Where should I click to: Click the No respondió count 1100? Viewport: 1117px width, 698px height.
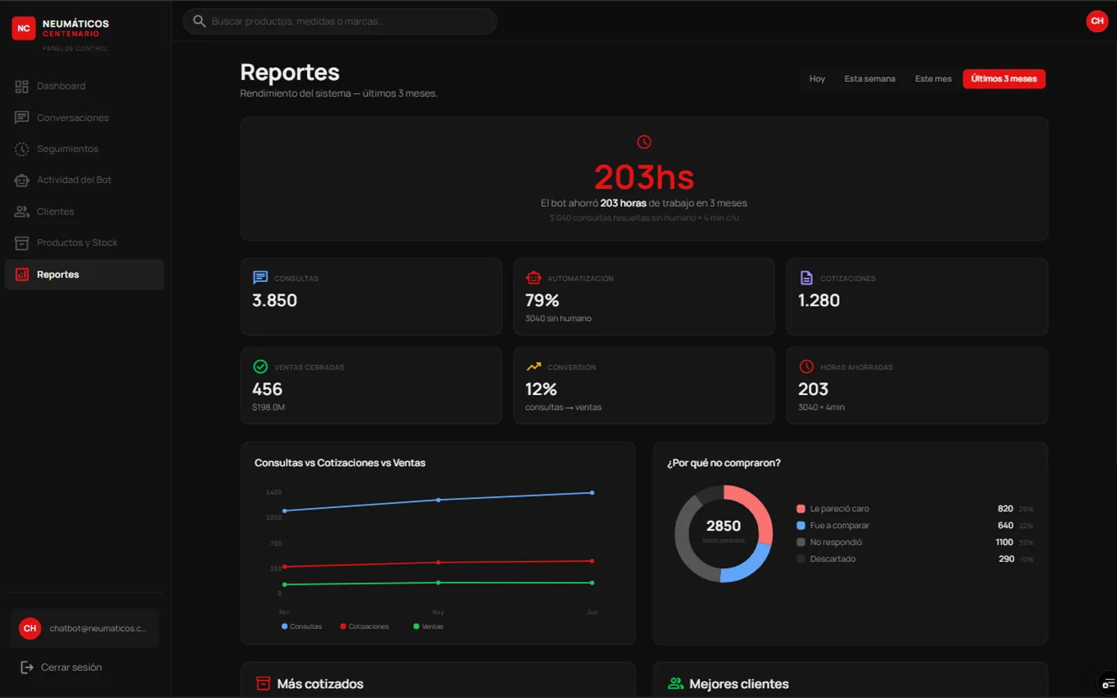tap(1004, 542)
